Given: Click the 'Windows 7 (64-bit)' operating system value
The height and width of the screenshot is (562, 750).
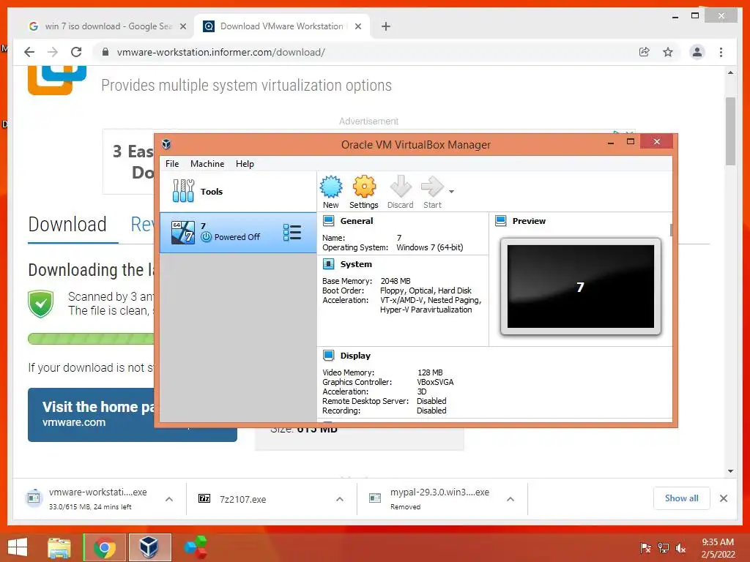Looking at the screenshot, I should 429,247.
